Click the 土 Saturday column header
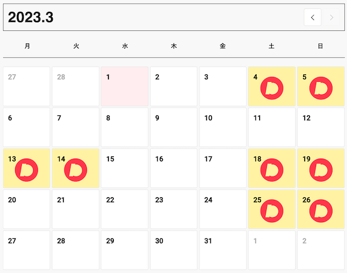Screen dimensions: 347x273 point(272,46)
